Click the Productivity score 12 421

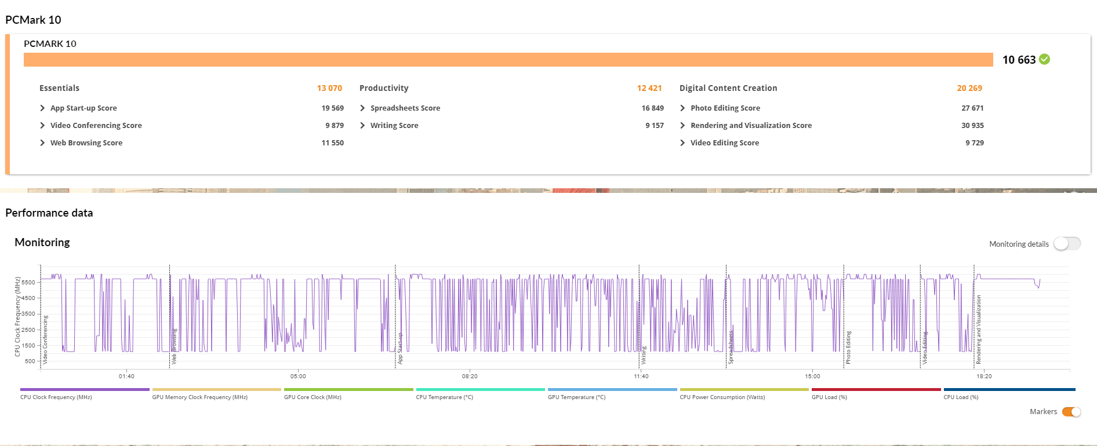[649, 88]
